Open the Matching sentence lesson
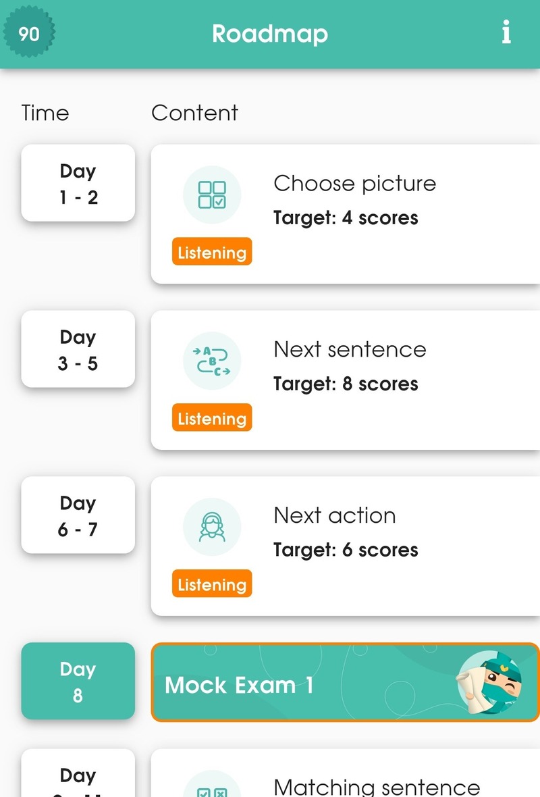540x797 pixels. pyautogui.click(x=377, y=786)
